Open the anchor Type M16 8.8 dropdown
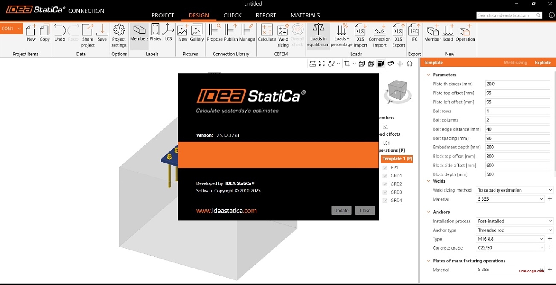Viewport: 556px width, 285px height. pyautogui.click(x=510, y=239)
